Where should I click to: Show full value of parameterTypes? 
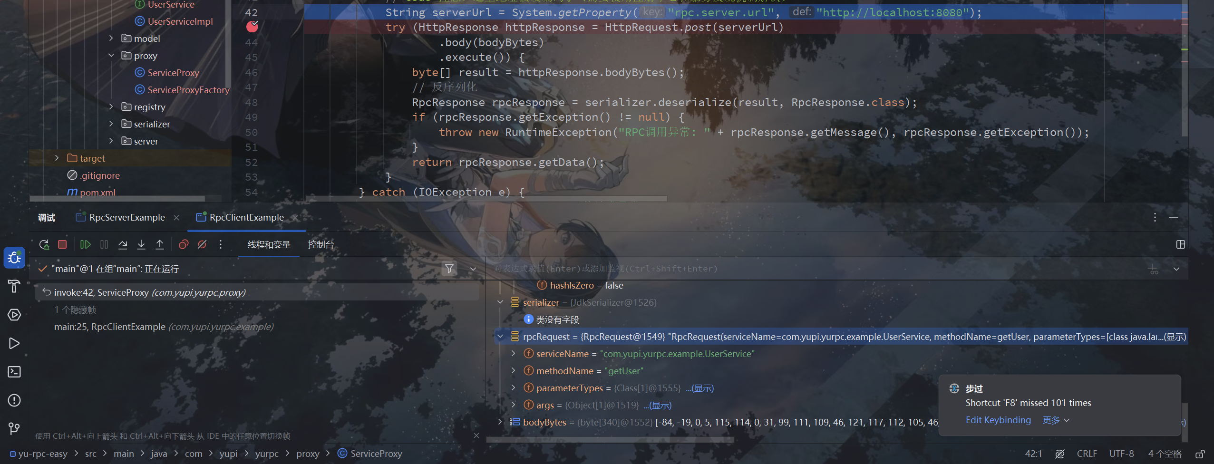point(699,388)
